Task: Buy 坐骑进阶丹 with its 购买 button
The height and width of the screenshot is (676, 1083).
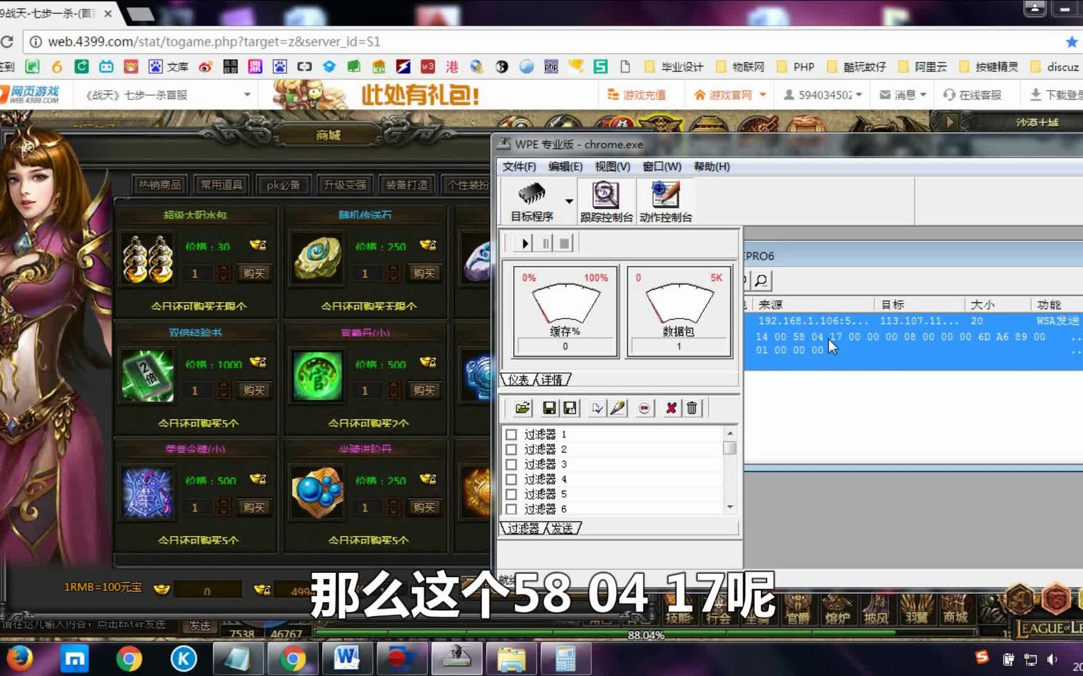Action: pyautogui.click(x=424, y=508)
